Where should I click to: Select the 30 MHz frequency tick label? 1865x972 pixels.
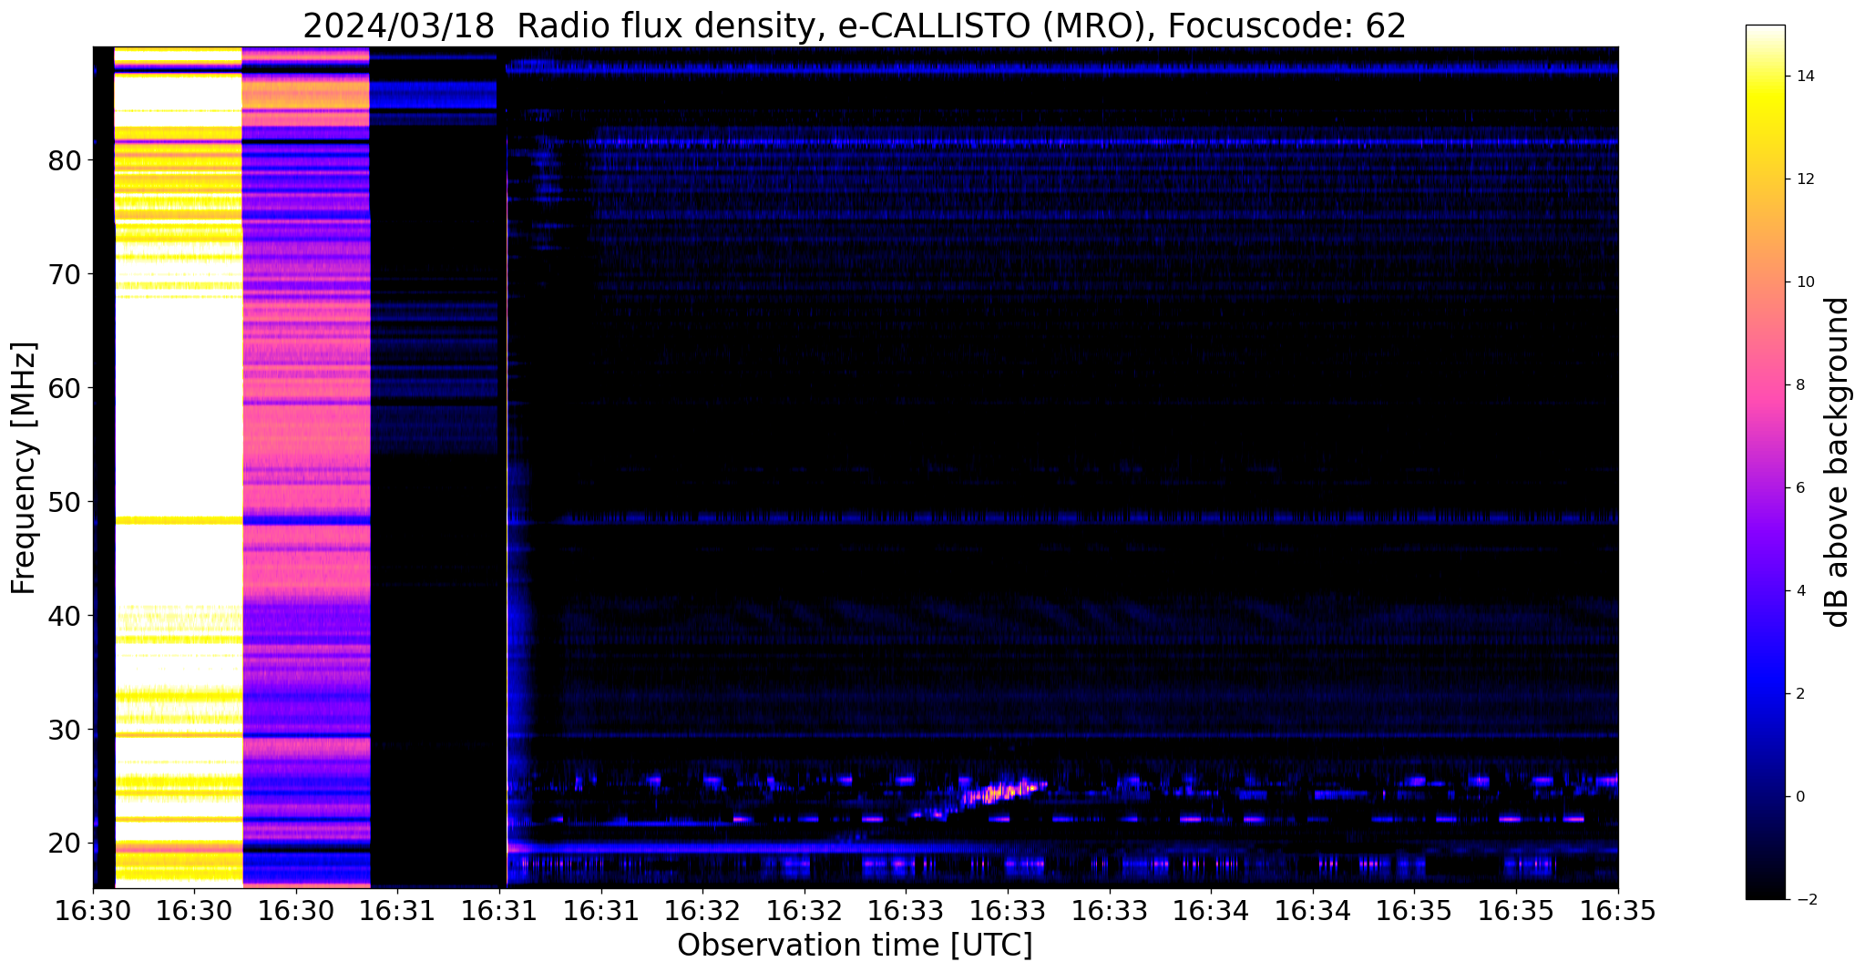65,730
